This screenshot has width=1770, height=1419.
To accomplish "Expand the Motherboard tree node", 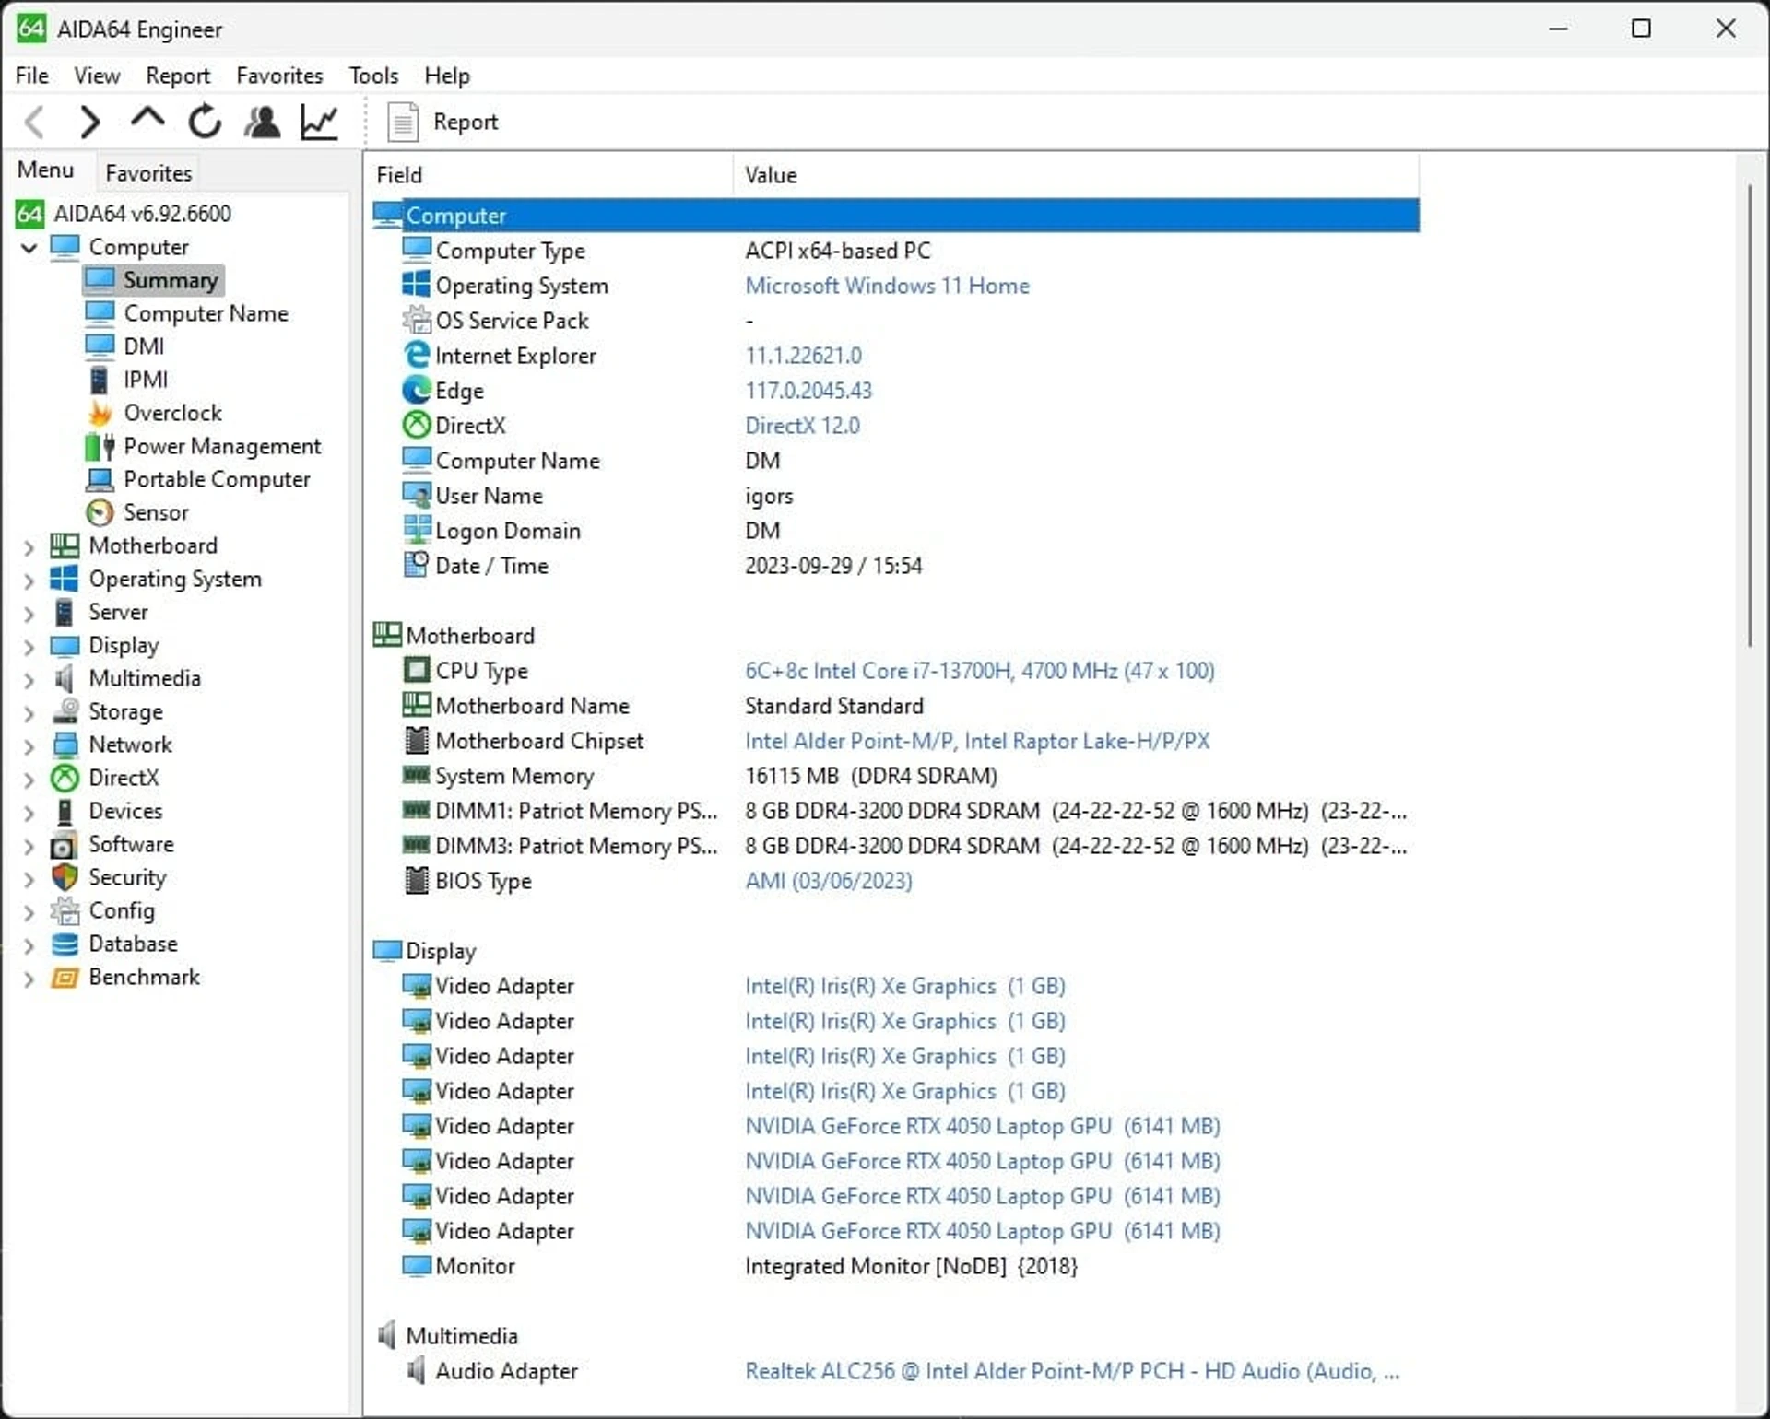I will pos(29,546).
